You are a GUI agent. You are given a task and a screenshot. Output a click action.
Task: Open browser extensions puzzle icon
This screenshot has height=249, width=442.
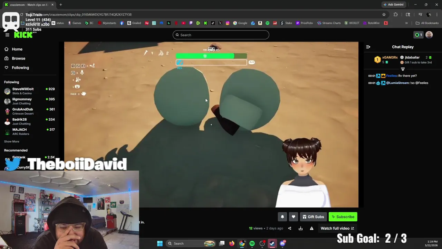tap(395, 15)
